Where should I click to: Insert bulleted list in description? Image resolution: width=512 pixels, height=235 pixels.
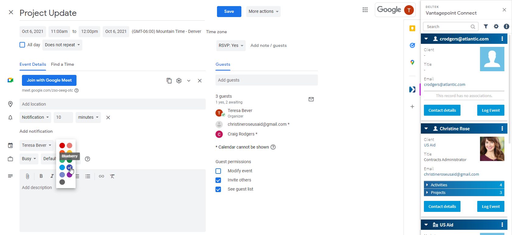[88, 176]
